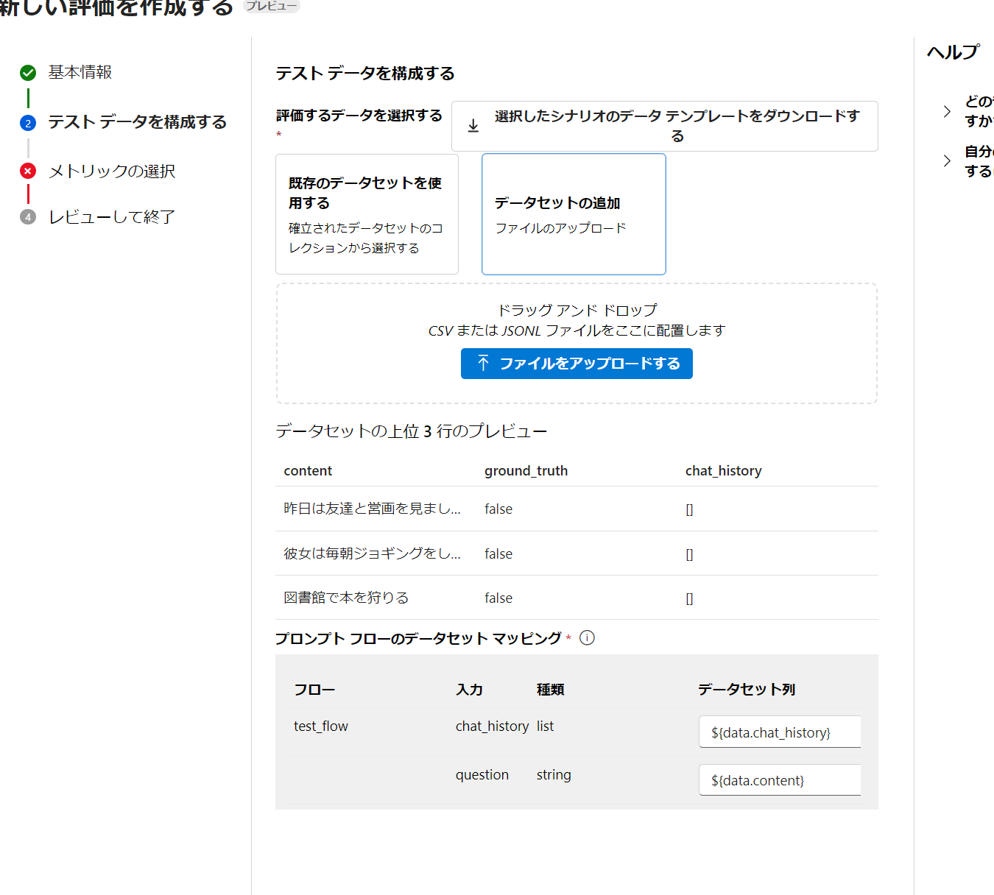The height and width of the screenshot is (895, 994).
Task: Click the フロー column header
Action: tap(314, 689)
